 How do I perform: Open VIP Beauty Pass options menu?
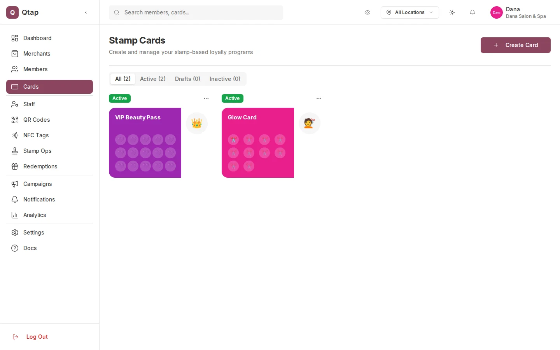[x=206, y=98]
